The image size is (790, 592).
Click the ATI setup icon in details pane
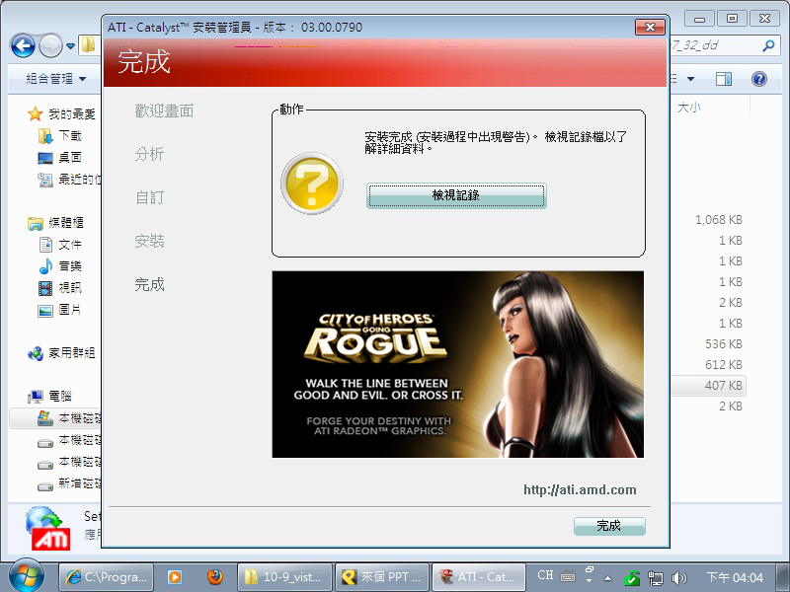(48, 528)
